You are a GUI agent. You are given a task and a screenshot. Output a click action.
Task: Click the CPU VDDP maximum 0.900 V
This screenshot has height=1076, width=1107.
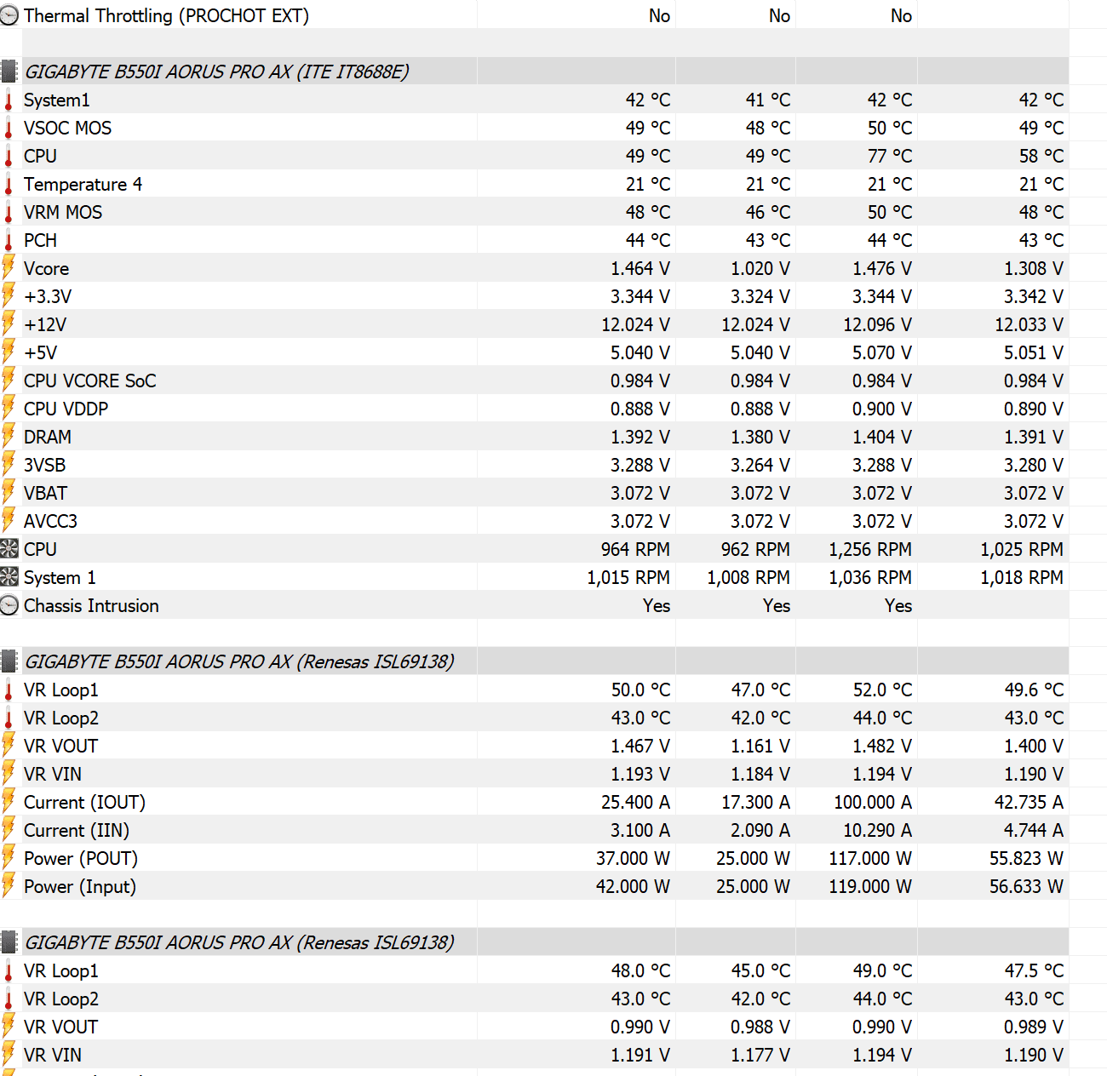(882, 409)
